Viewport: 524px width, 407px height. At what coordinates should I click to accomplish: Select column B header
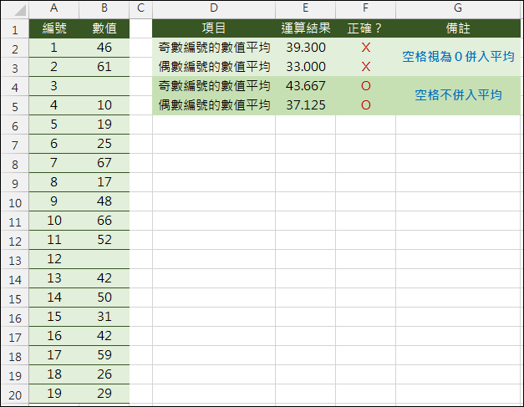[x=104, y=8]
